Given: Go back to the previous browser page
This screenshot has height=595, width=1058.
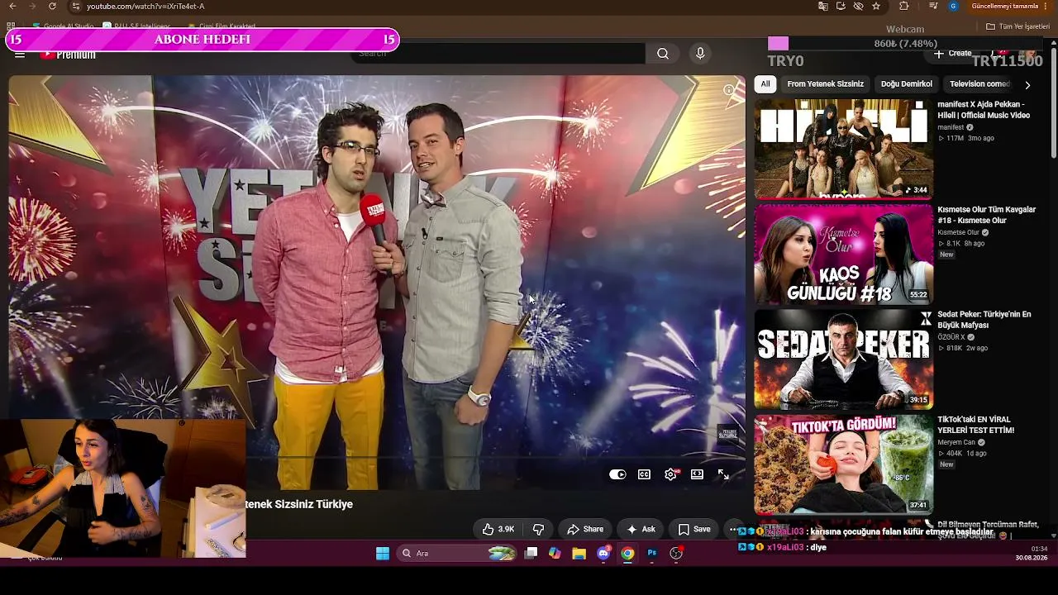Looking at the screenshot, I should pyautogui.click(x=12, y=6).
